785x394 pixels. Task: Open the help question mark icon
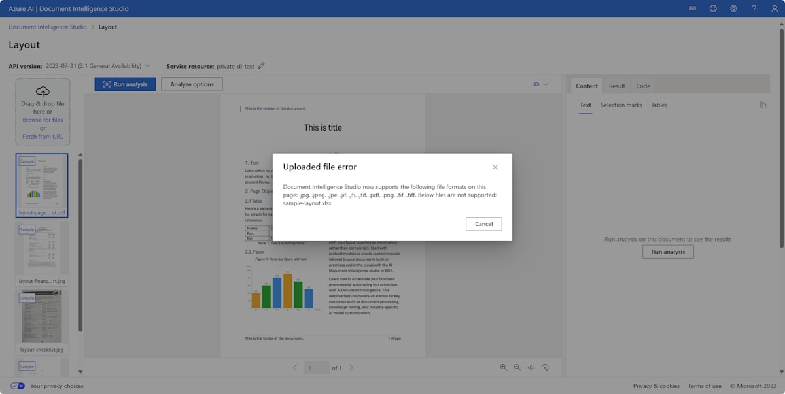[754, 8]
